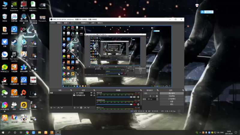Toggle the lock on 视频捕获设备 source
The height and width of the screenshot is (135, 240).
coord(94,95)
